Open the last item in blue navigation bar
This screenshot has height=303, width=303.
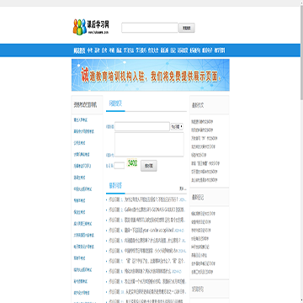click(220, 50)
